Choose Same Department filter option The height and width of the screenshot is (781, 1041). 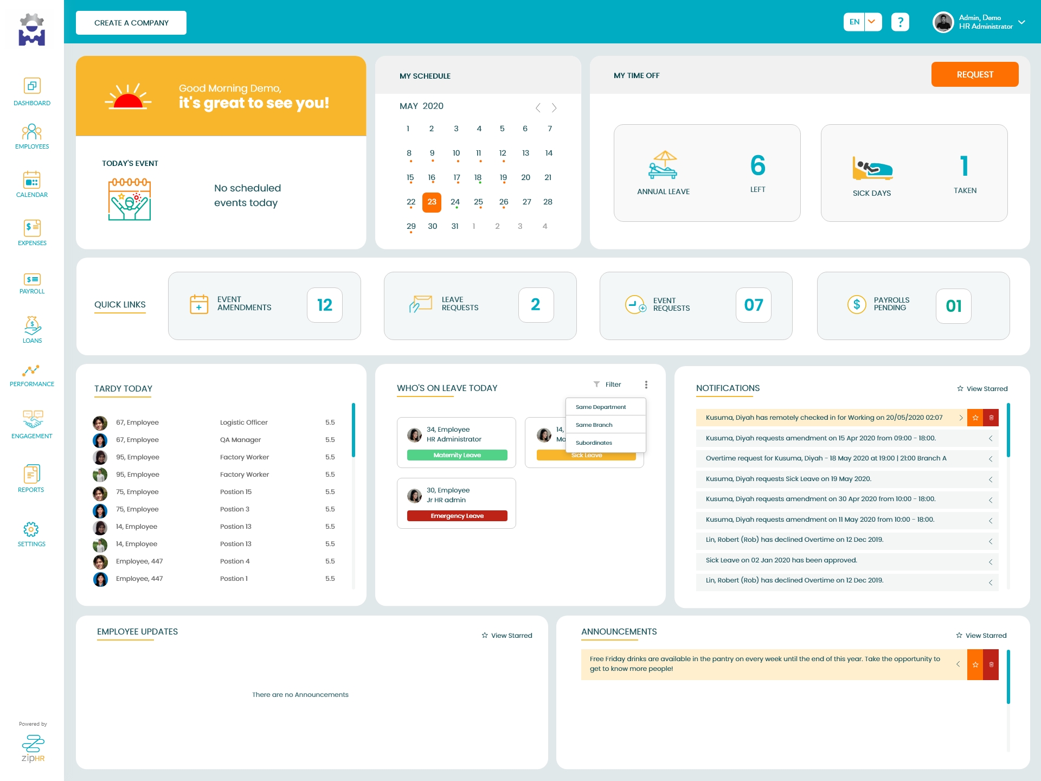[x=601, y=407]
